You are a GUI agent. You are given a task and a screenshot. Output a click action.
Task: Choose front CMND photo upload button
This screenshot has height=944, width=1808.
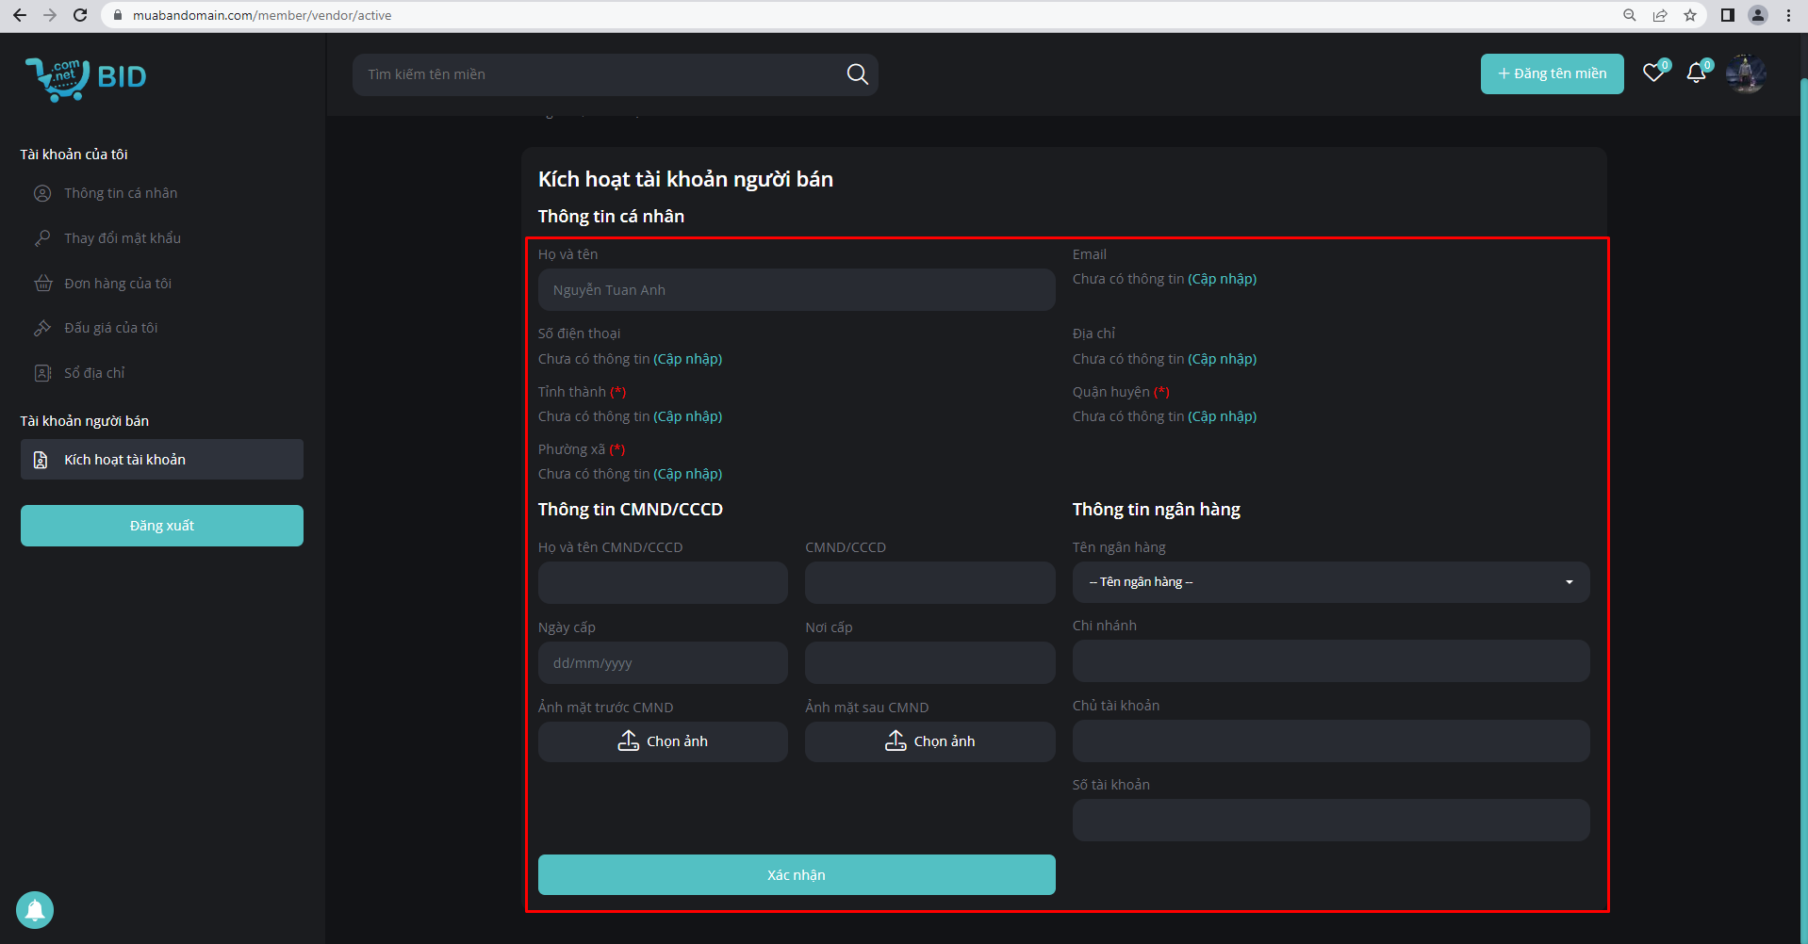[663, 741]
